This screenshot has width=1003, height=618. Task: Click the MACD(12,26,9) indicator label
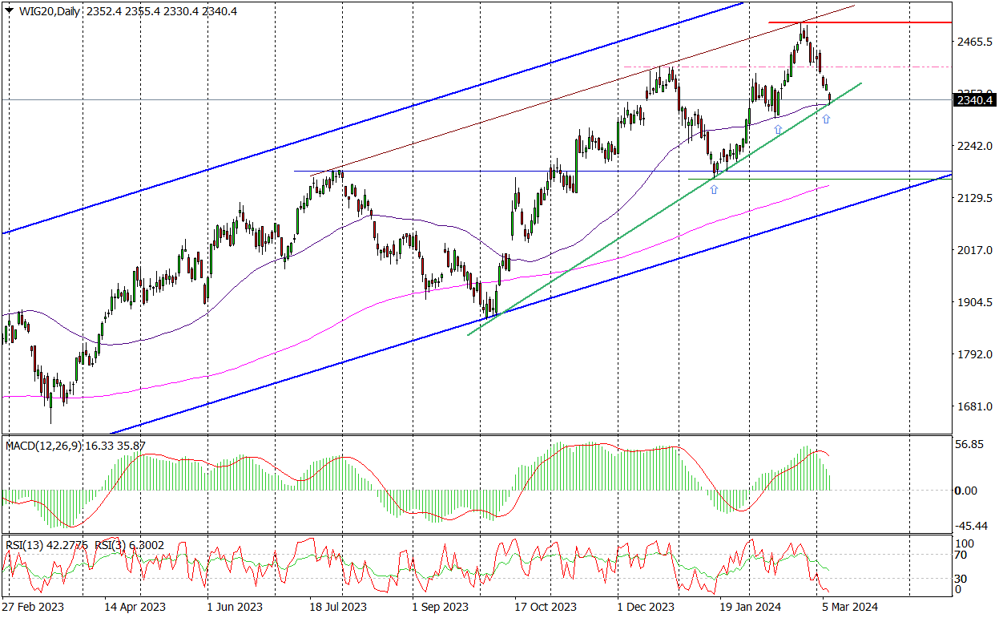click(x=44, y=445)
